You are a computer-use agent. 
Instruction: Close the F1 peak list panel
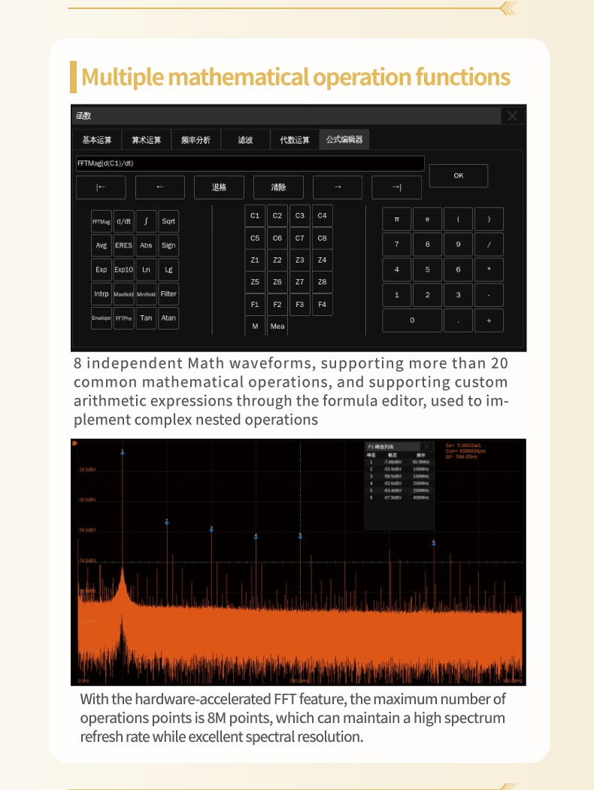[426, 447]
